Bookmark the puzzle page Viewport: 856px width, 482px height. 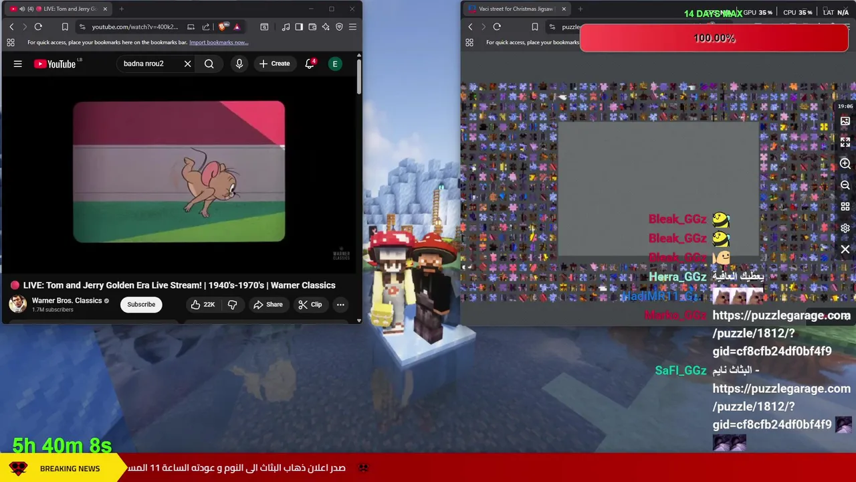[534, 27]
